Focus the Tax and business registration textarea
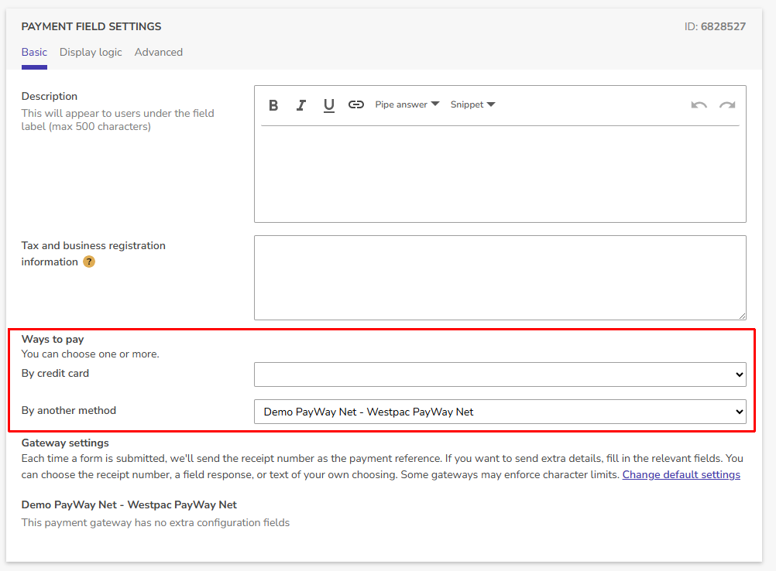This screenshot has height=571, width=776. click(x=500, y=277)
